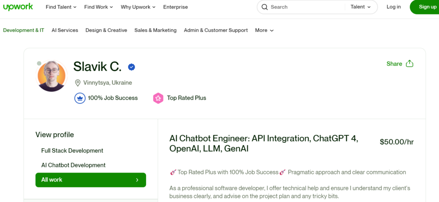Click the pink Top Rated Plus badge
This screenshot has height=202, width=439.
pyautogui.click(x=158, y=98)
